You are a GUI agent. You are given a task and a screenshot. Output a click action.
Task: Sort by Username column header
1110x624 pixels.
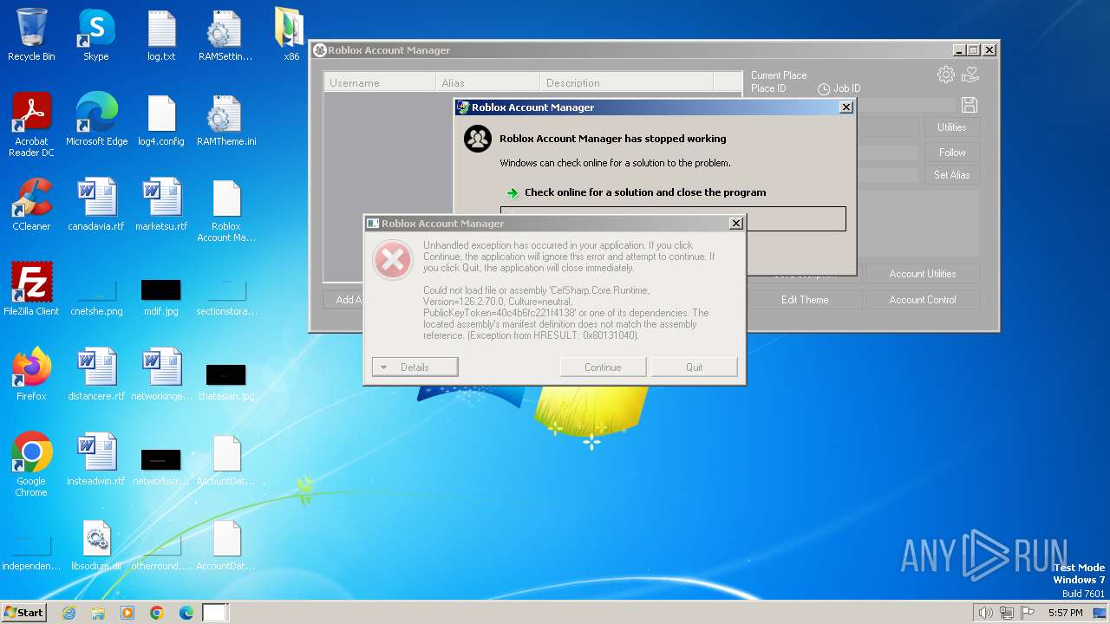click(x=380, y=83)
